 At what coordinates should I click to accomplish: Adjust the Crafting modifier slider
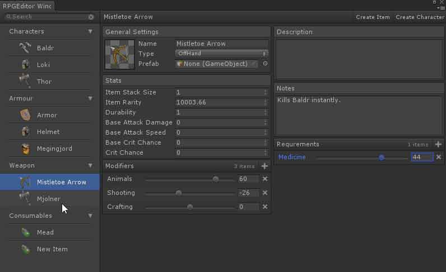pyautogui.click(x=189, y=207)
